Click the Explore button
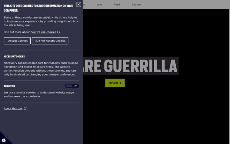230x144 pixels. click(115, 83)
